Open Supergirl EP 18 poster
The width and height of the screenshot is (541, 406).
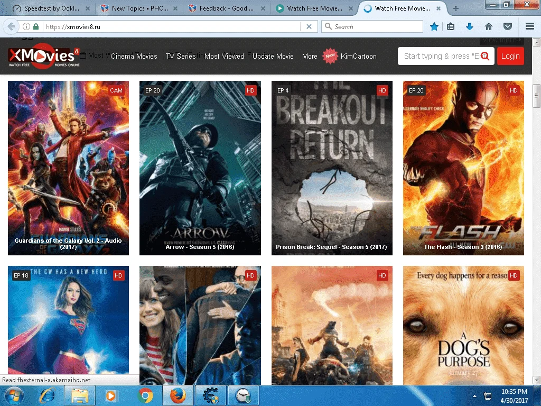(x=68, y=320)
